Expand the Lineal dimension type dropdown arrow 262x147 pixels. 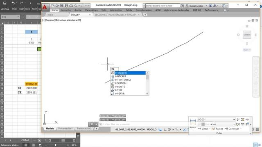click(x=210, y=129)
